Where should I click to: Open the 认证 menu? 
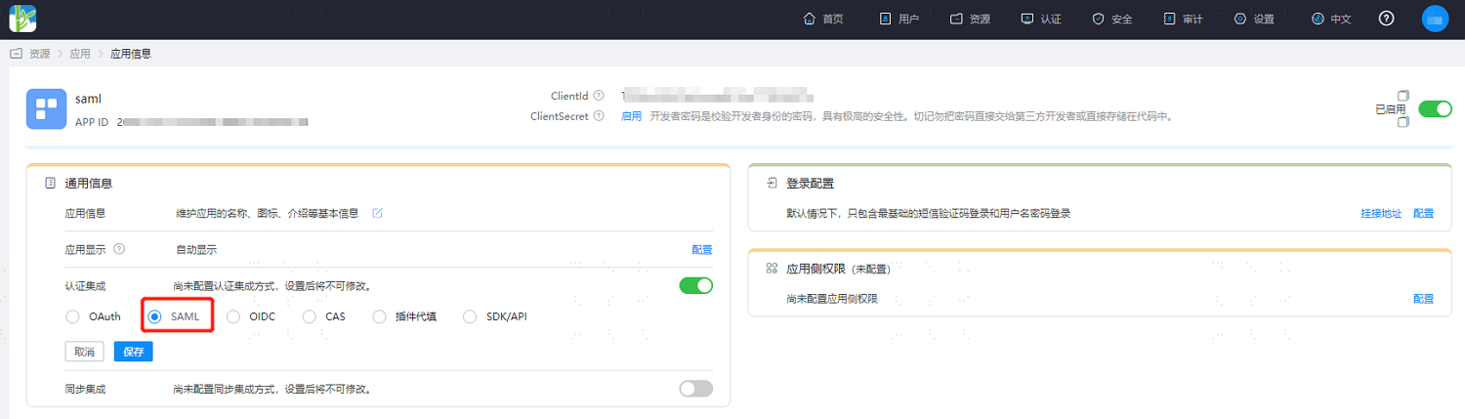1040,20
